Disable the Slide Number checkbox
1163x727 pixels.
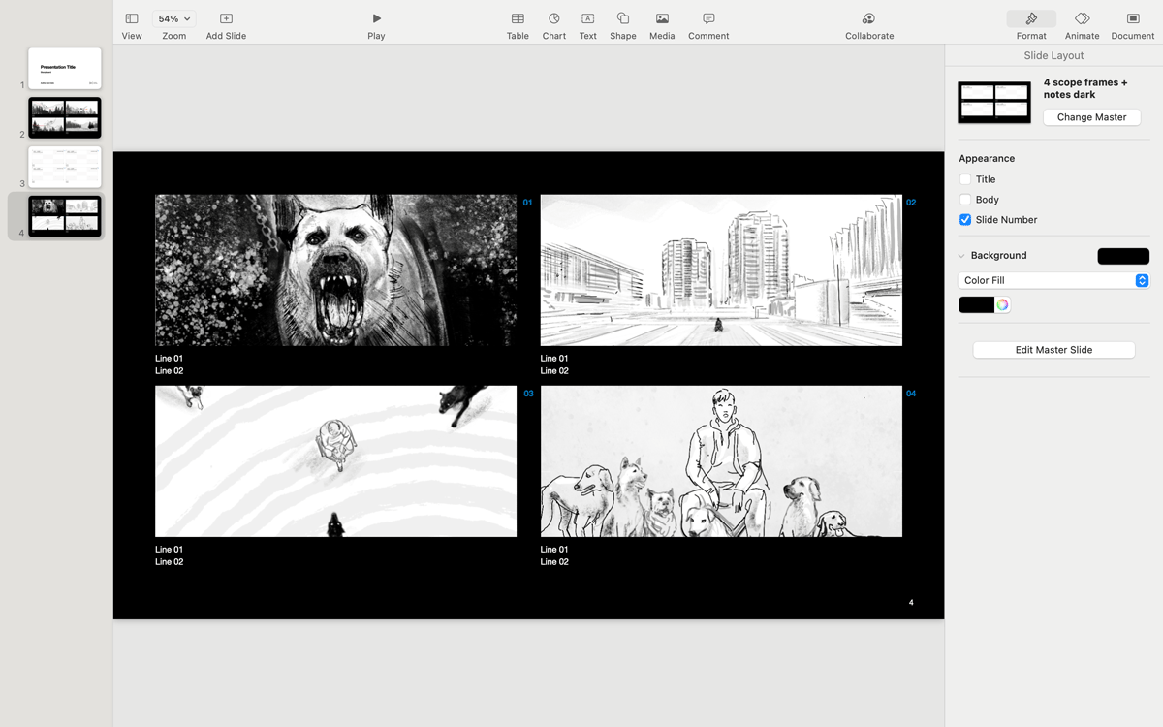pos(965,219)
